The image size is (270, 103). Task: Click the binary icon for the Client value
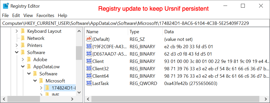coord(89,61)
